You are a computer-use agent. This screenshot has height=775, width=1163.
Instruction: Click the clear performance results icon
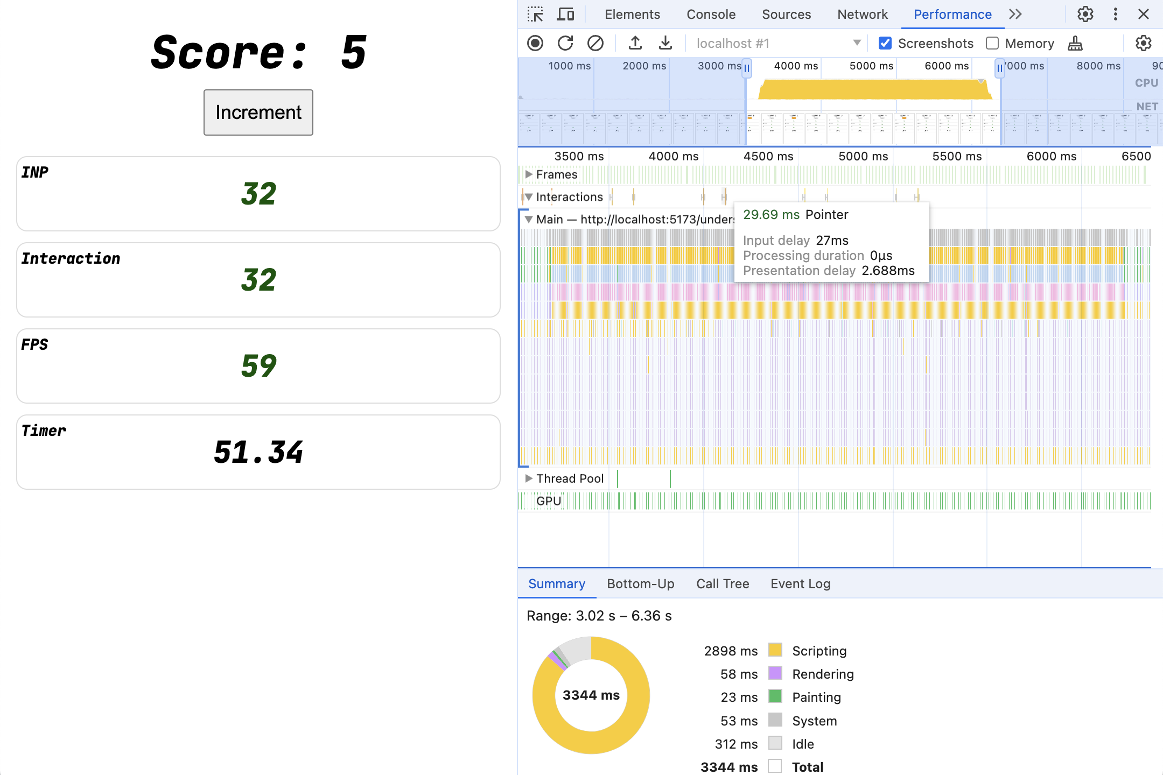tap(593, 43)
